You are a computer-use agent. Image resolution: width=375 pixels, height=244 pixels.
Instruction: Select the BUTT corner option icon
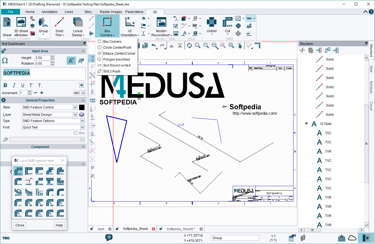pos(29,171)
